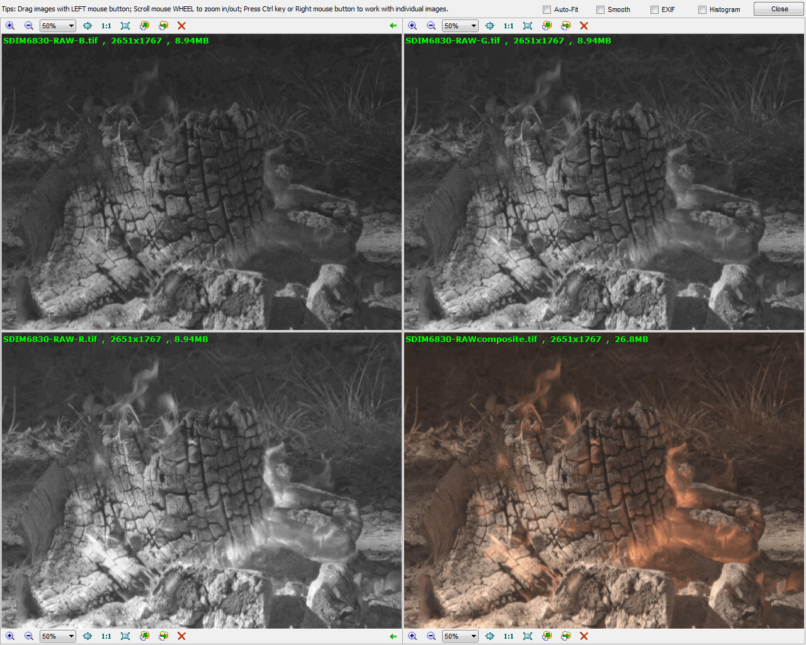Click copy-to-folder icon for RAW-G image
The height and width of the screenshot is (645, 806).
click(x=547, y=26)
